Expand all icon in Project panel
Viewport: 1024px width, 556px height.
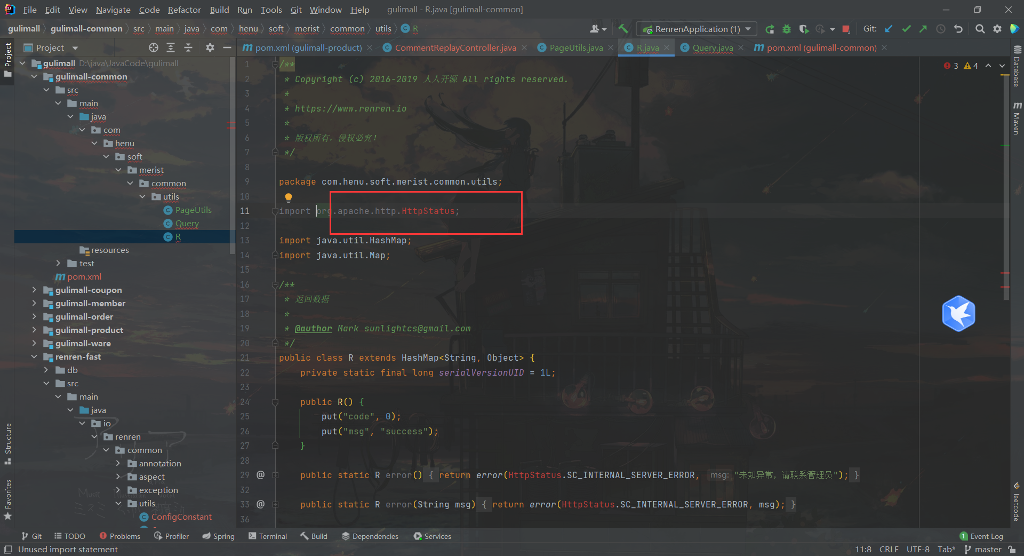pos(171,47)
